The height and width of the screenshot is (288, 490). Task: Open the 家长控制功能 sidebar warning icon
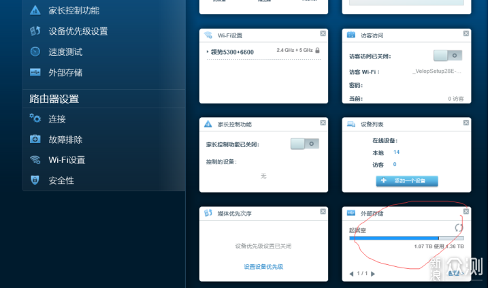[35, 10]
